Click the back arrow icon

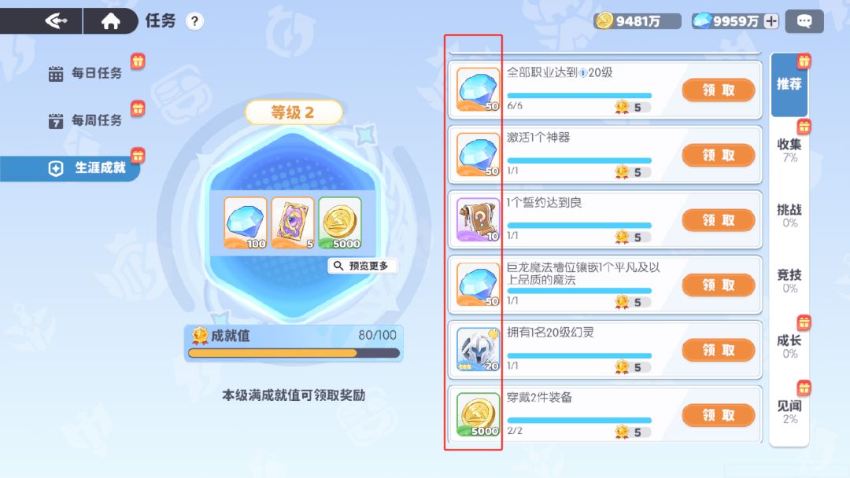(x=56, y=21)
